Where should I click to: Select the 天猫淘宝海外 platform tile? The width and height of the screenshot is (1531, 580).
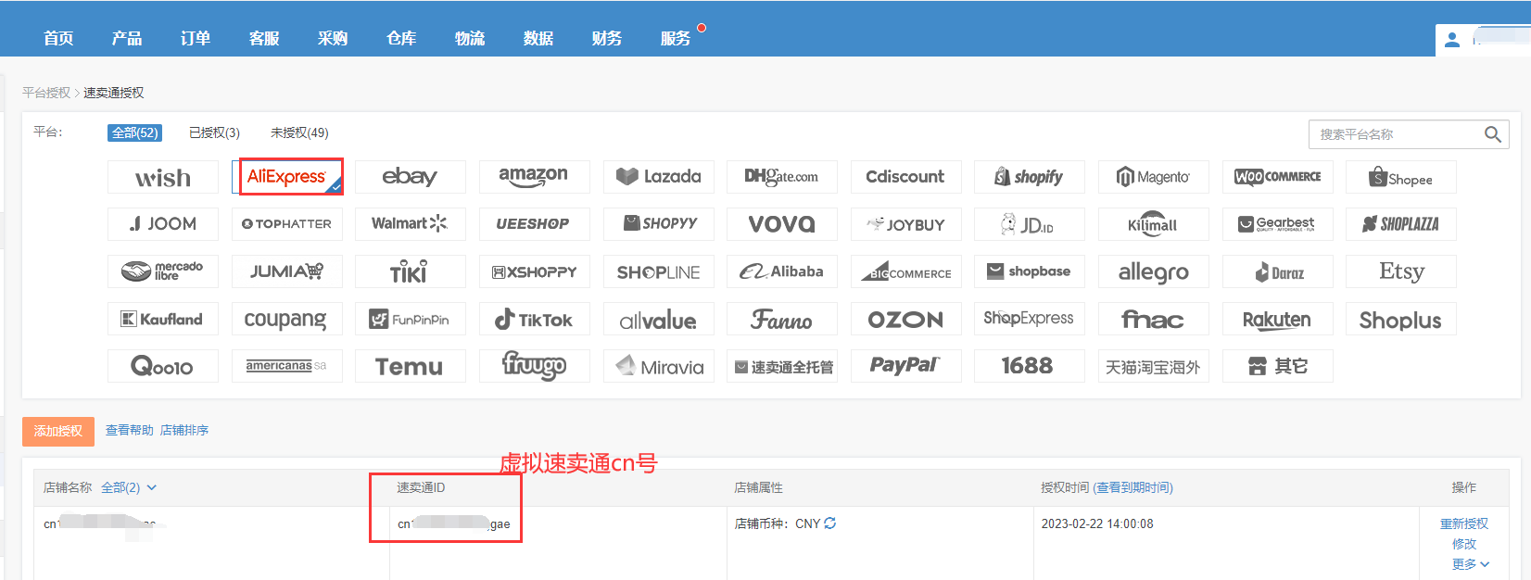[x=1154, y=366]
